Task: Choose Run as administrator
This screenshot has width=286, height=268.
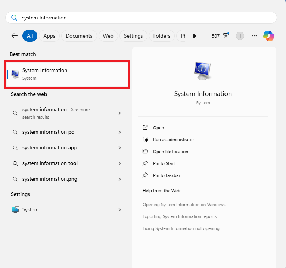Action: (173, 140)
